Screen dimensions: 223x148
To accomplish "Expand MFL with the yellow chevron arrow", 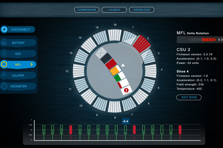I will [32, 64].
